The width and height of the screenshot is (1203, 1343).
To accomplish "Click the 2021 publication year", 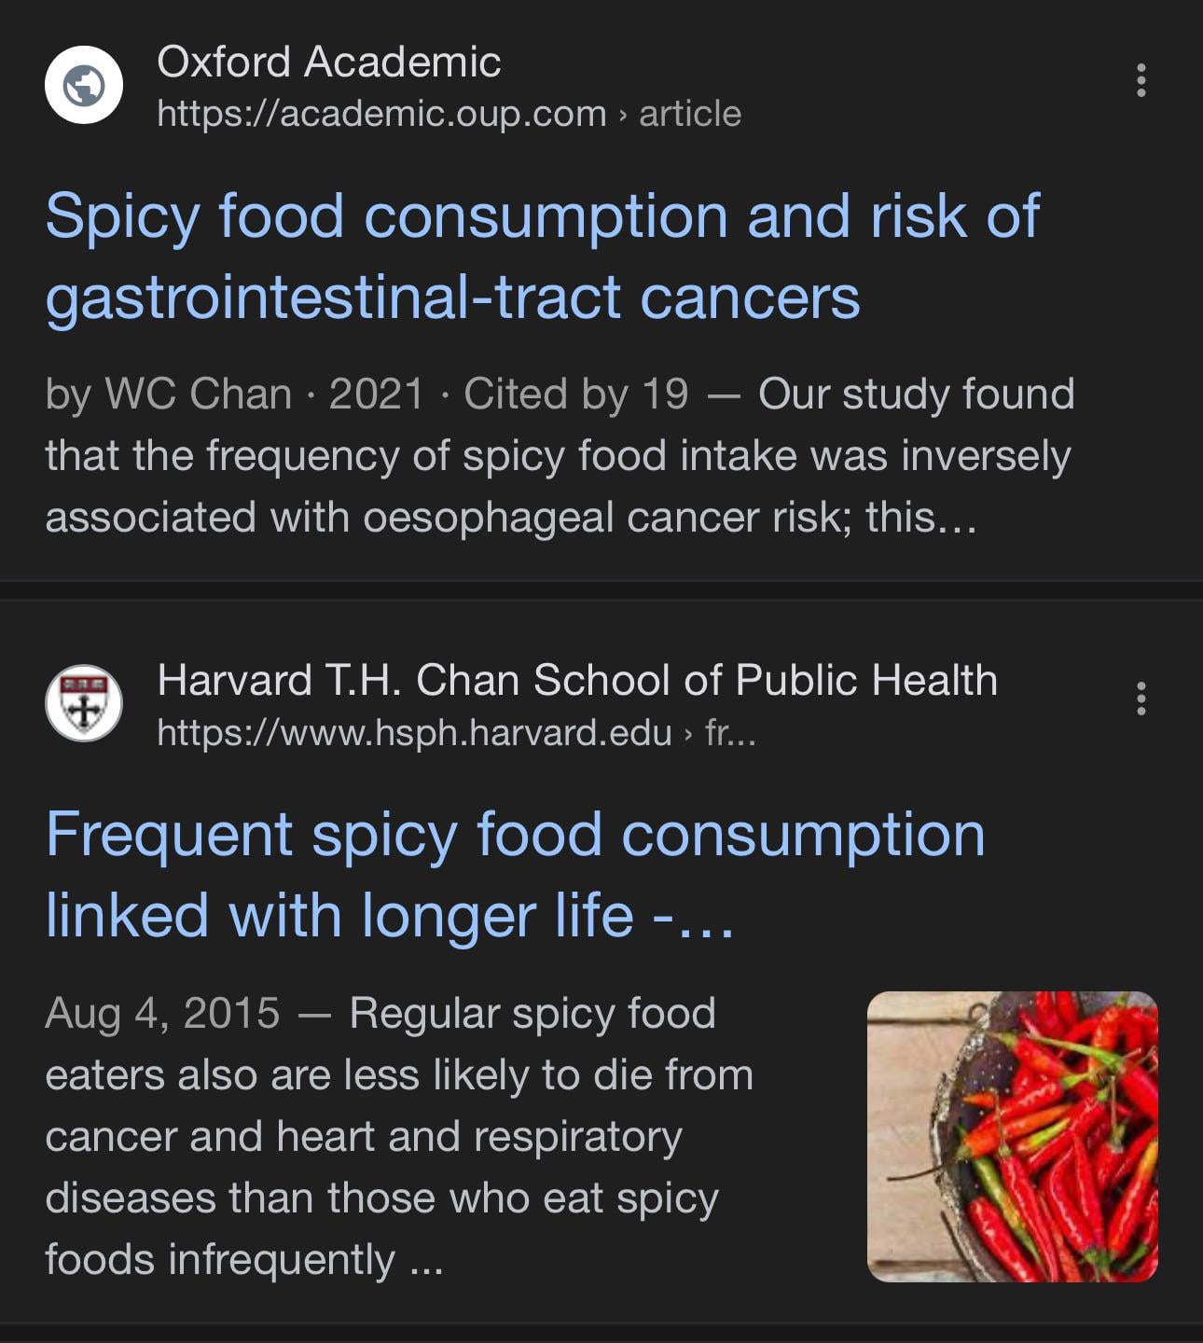I will click(377, 394).
